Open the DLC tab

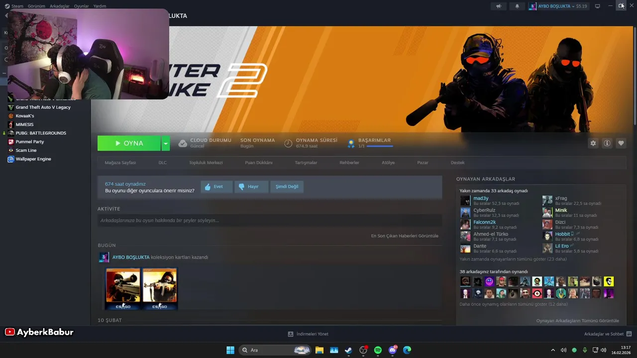162,163
